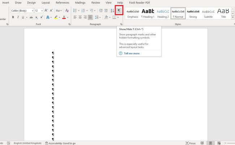Apply the Subtitle style

click(x=208, y=13)
